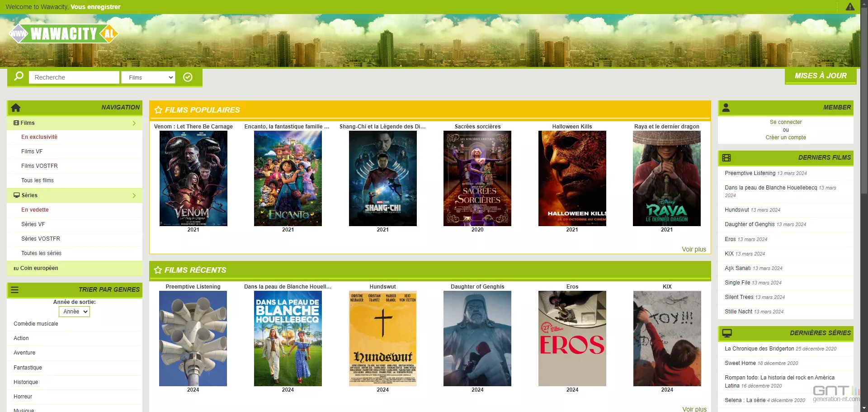Screen dimensions: 868x412
Task: Open Silent Trees in Derniers Films
Action: click(x=739, y=297)
